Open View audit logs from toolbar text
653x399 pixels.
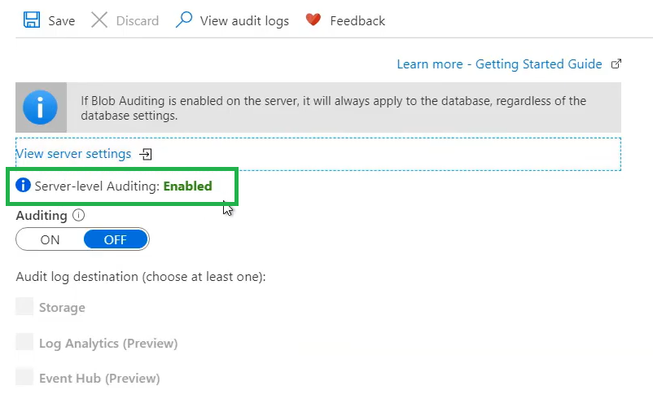pyautogui.click(x=244, y=21)
